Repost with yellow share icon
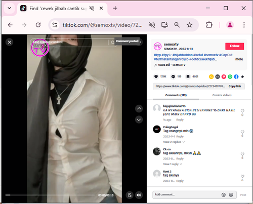 (x=211, y=76)
